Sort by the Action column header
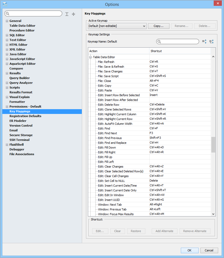The width and height of the screenshot is (224, 258). (x=119, y=51)
